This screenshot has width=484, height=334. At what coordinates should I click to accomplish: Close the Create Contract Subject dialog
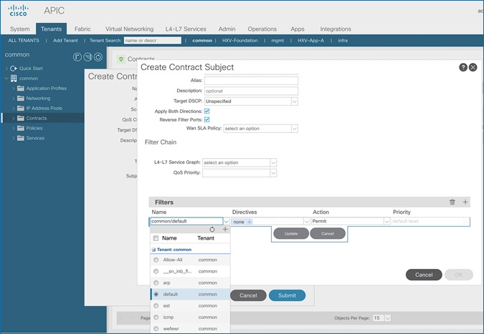(473, 67)
